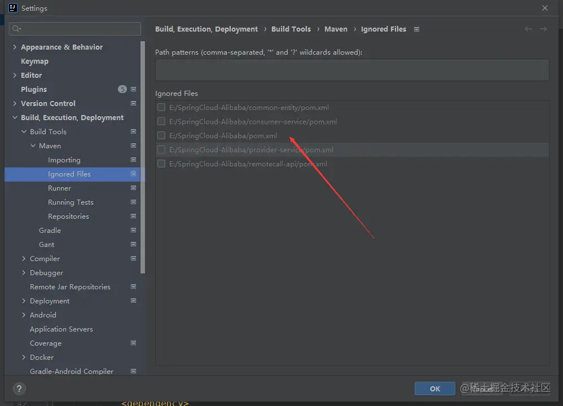Click the project-level icon beside Running Tests
The width and height of the screenshot is (563, 406).
133,202
